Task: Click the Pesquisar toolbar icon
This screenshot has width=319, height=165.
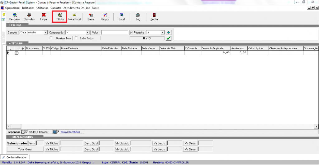Action: [15, 15]
